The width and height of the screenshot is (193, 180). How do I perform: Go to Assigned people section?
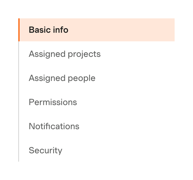62,78
